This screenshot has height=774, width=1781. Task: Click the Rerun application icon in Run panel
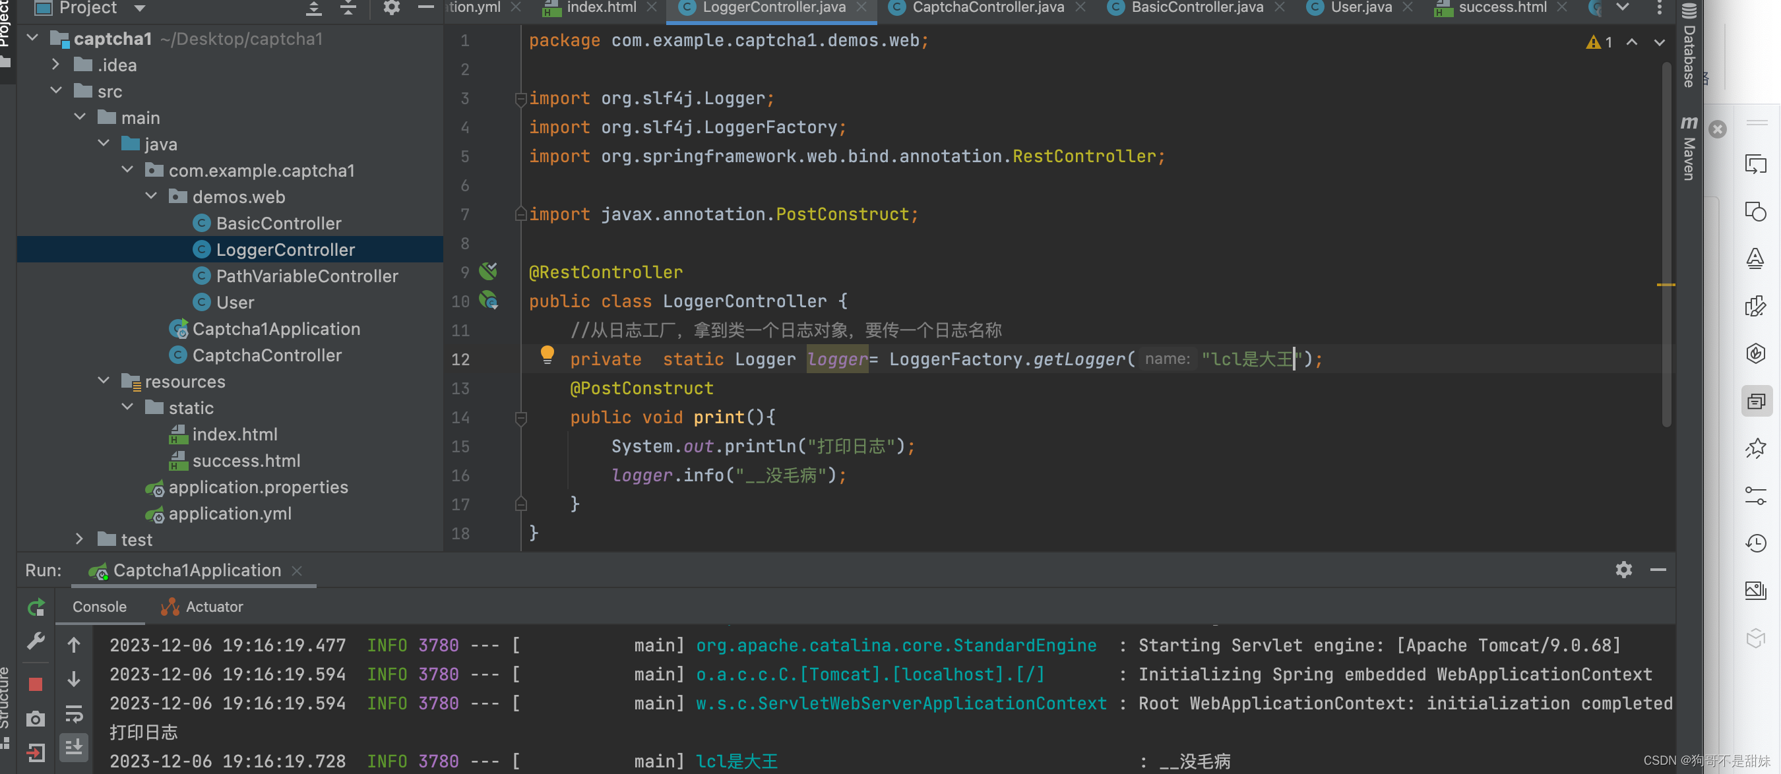point(36,607)
